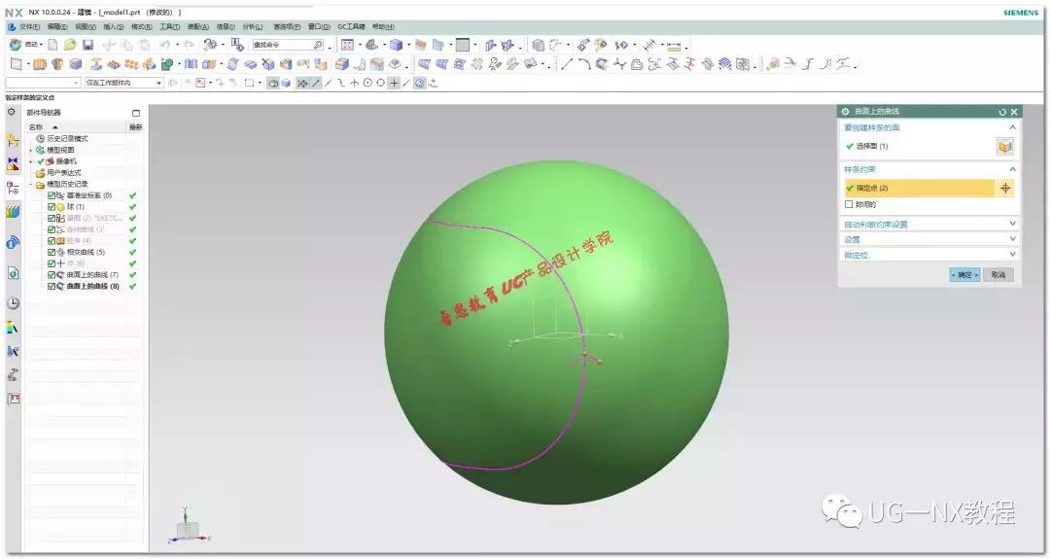Viewport: 1050px width, 559px height.
Task: Open the 分析(L) menu
Action: (x=252, y=26)
